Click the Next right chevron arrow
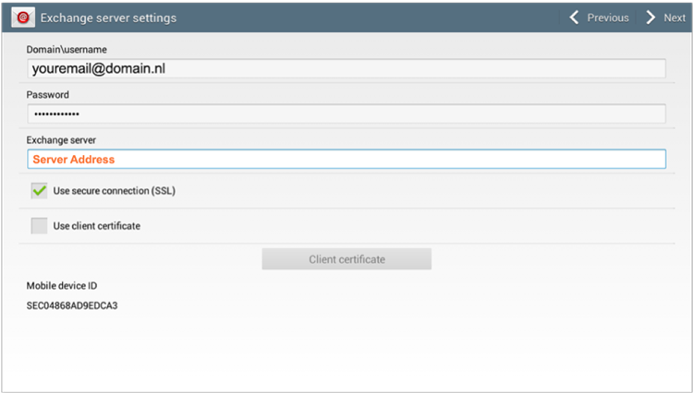This screenshot has width=693, height=393. click(x=650, y=18)
